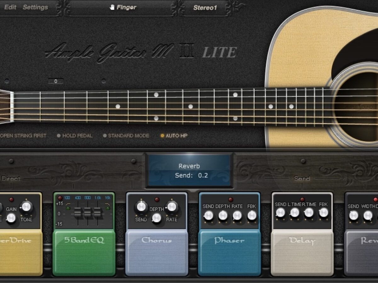Adjust the Chorus DEPTH knob
This screenshot has height=283, width=378.
[157, 218]
